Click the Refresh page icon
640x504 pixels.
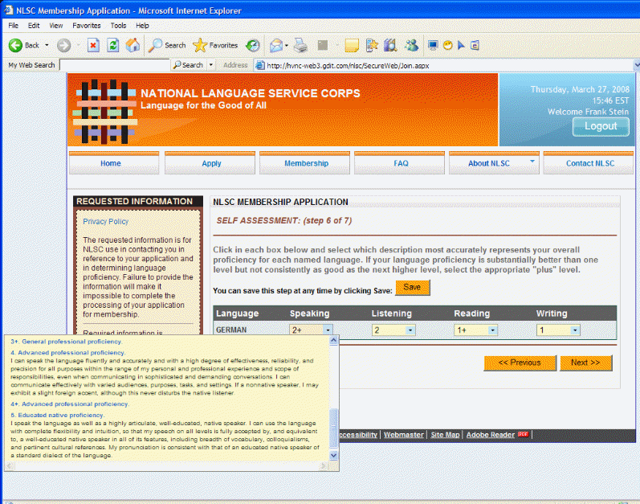113,45
